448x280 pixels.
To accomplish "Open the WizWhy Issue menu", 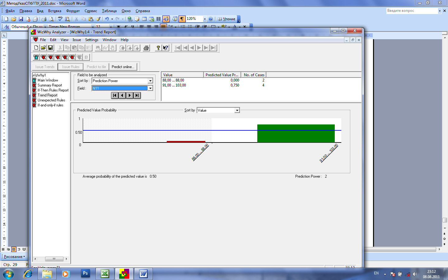I will tap(77, 40).
